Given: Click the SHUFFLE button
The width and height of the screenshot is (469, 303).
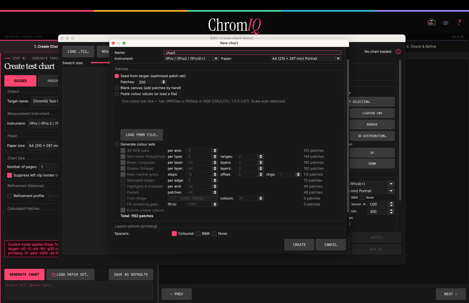Looking at the screenshot, I should 376,237.
